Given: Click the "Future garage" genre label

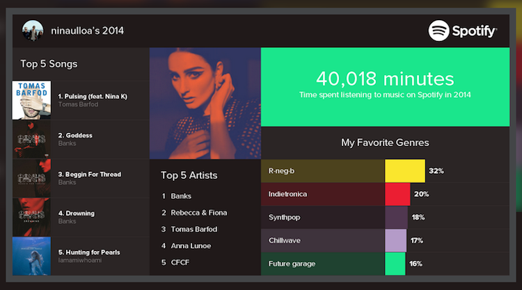Looking at the screenshot, I should coord(292,264).
